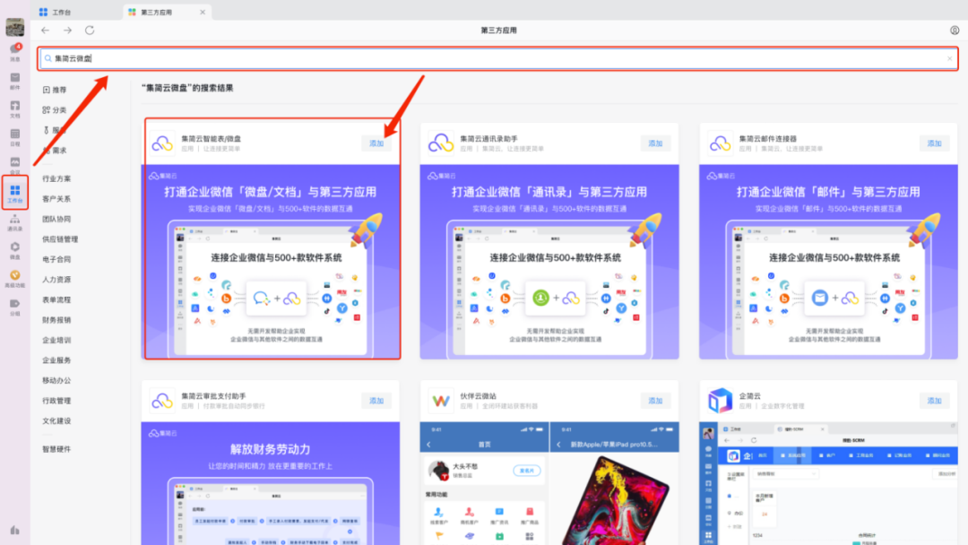Click the 伙伴云微站 title text
This screenshot has width=968, height=545.
pyautogui.click(x=479, y=396)
